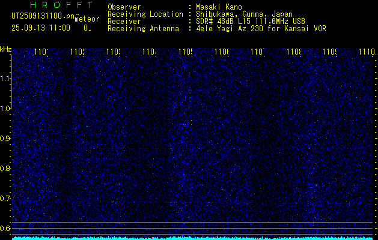
Task: Click Shibukawa, Gunma, Japan text
Action: (244, 14)
